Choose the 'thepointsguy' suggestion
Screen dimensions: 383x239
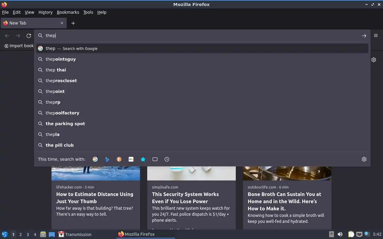click(x=202, y=59)
